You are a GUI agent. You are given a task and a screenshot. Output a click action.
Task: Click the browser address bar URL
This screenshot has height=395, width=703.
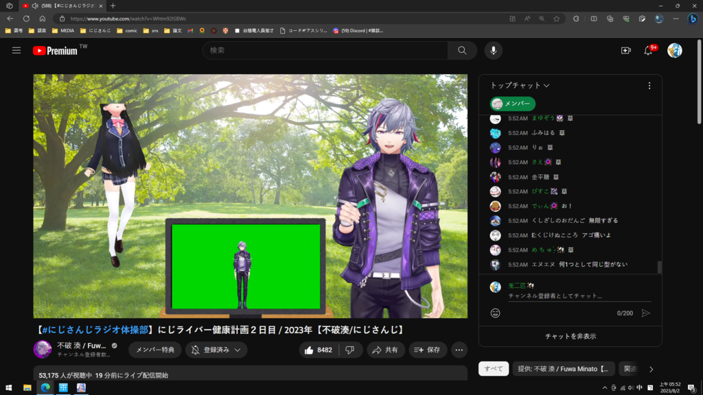tap(128, 19)
